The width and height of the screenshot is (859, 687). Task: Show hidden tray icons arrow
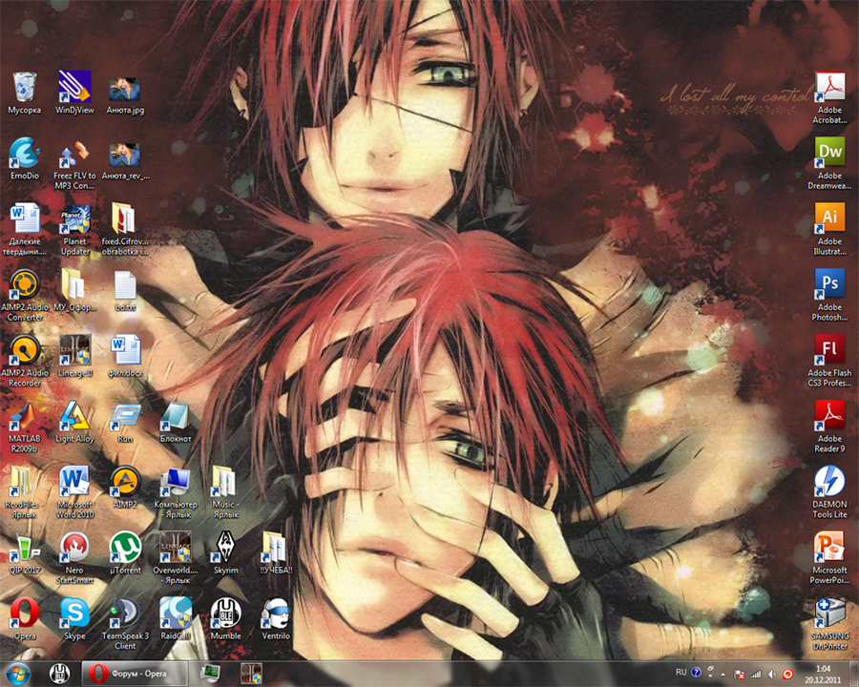[723, 674]
